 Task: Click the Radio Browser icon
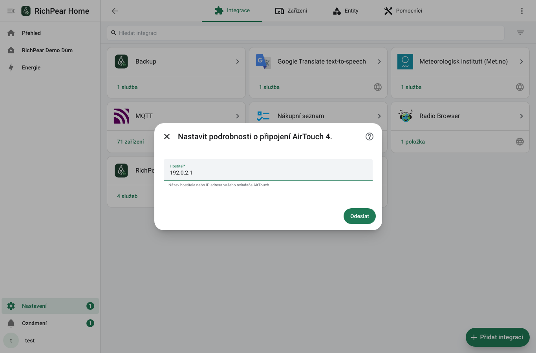click(405, 116)
